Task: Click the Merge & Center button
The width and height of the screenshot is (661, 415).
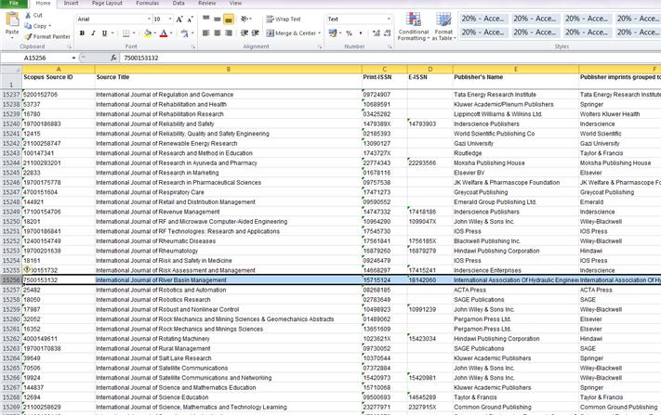Action: [x=291, y=32]
